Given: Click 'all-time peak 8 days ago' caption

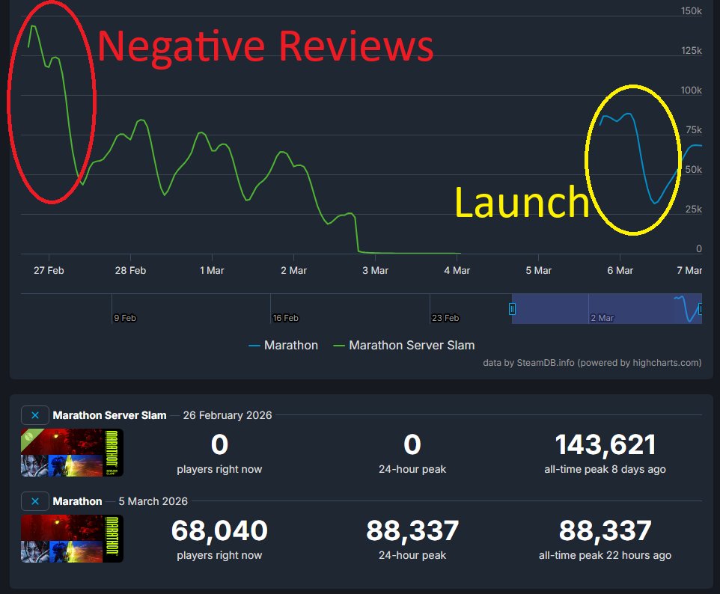Looking at the screenshot, I should (605, 469).
